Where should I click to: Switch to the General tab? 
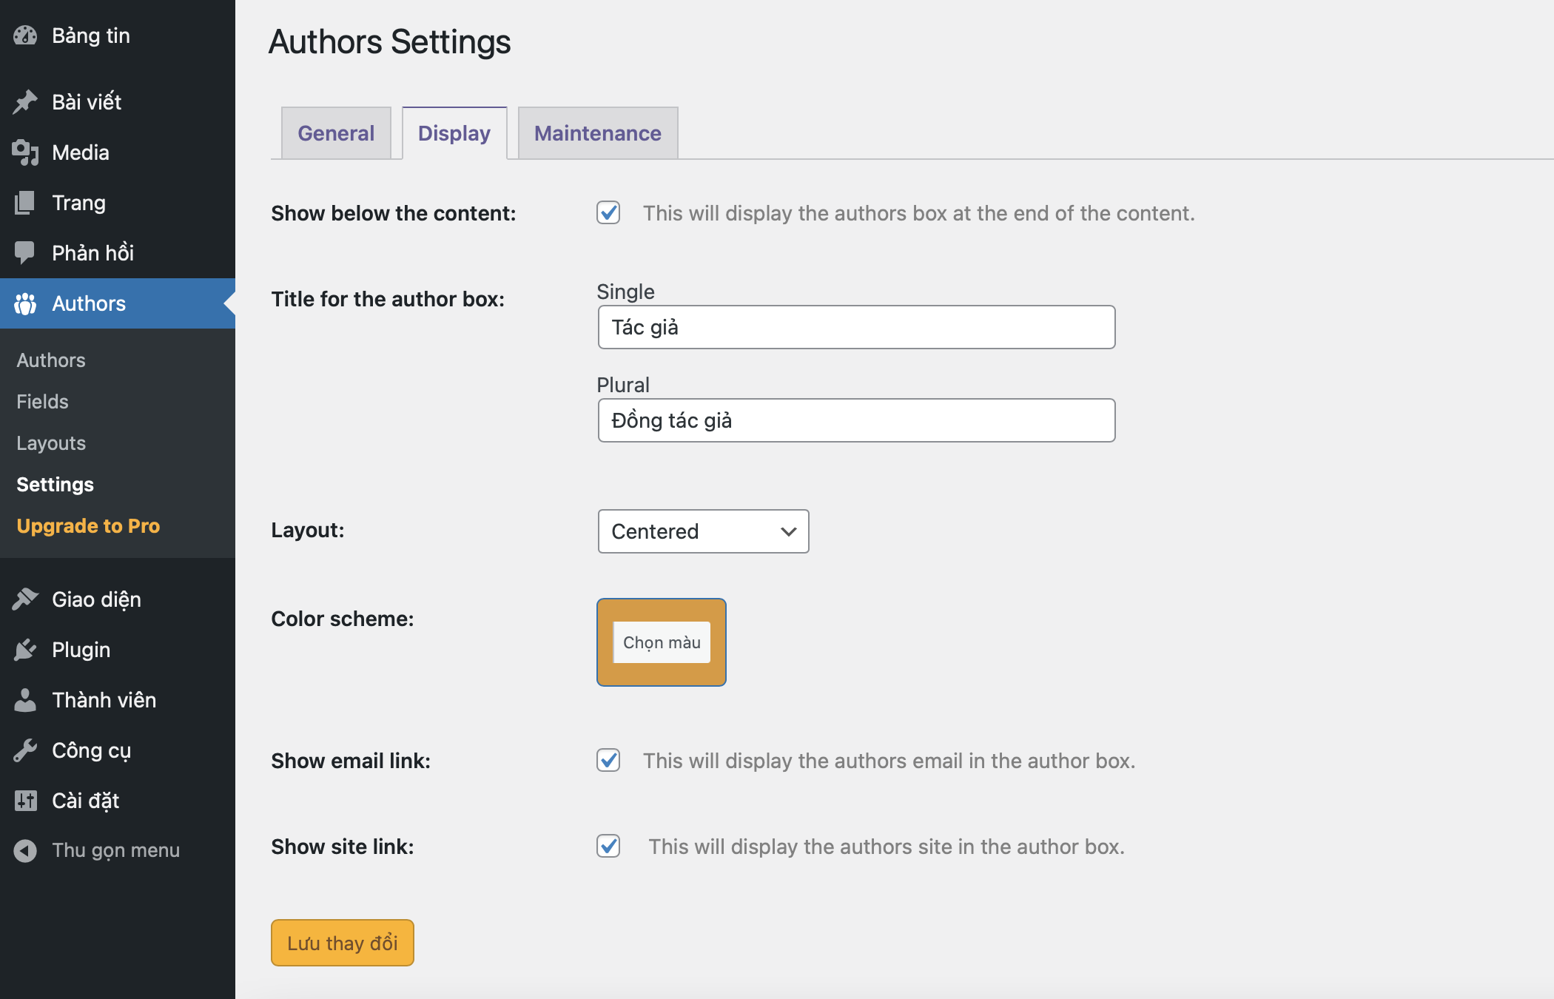pos(336,133)
